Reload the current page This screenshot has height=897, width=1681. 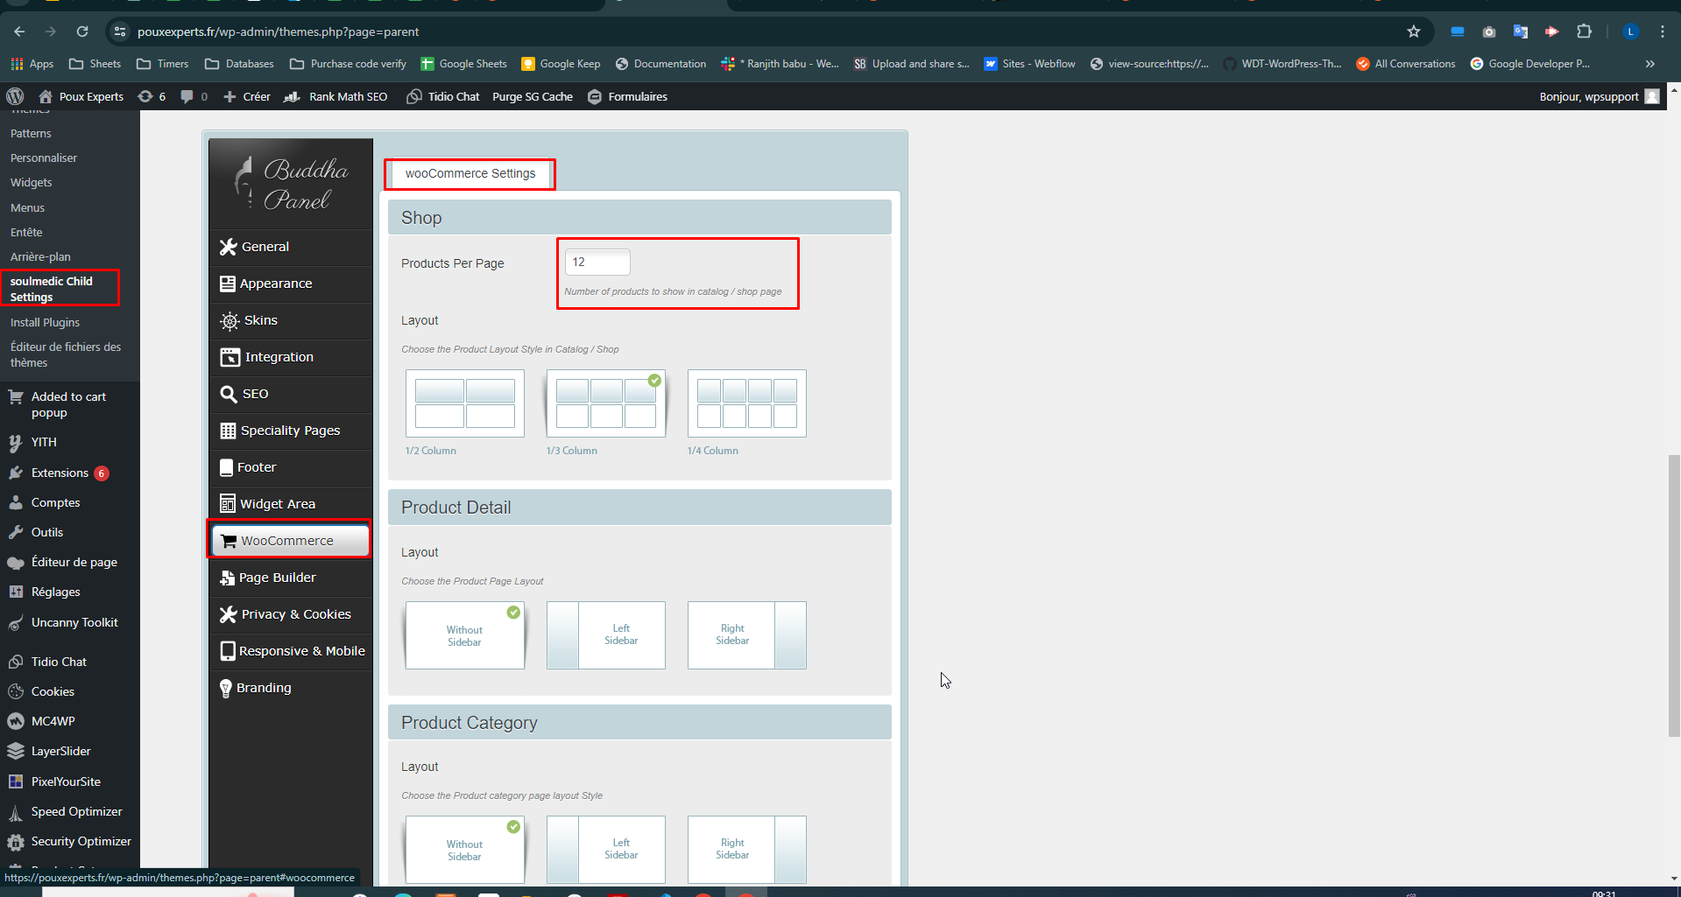pos(82,32)
